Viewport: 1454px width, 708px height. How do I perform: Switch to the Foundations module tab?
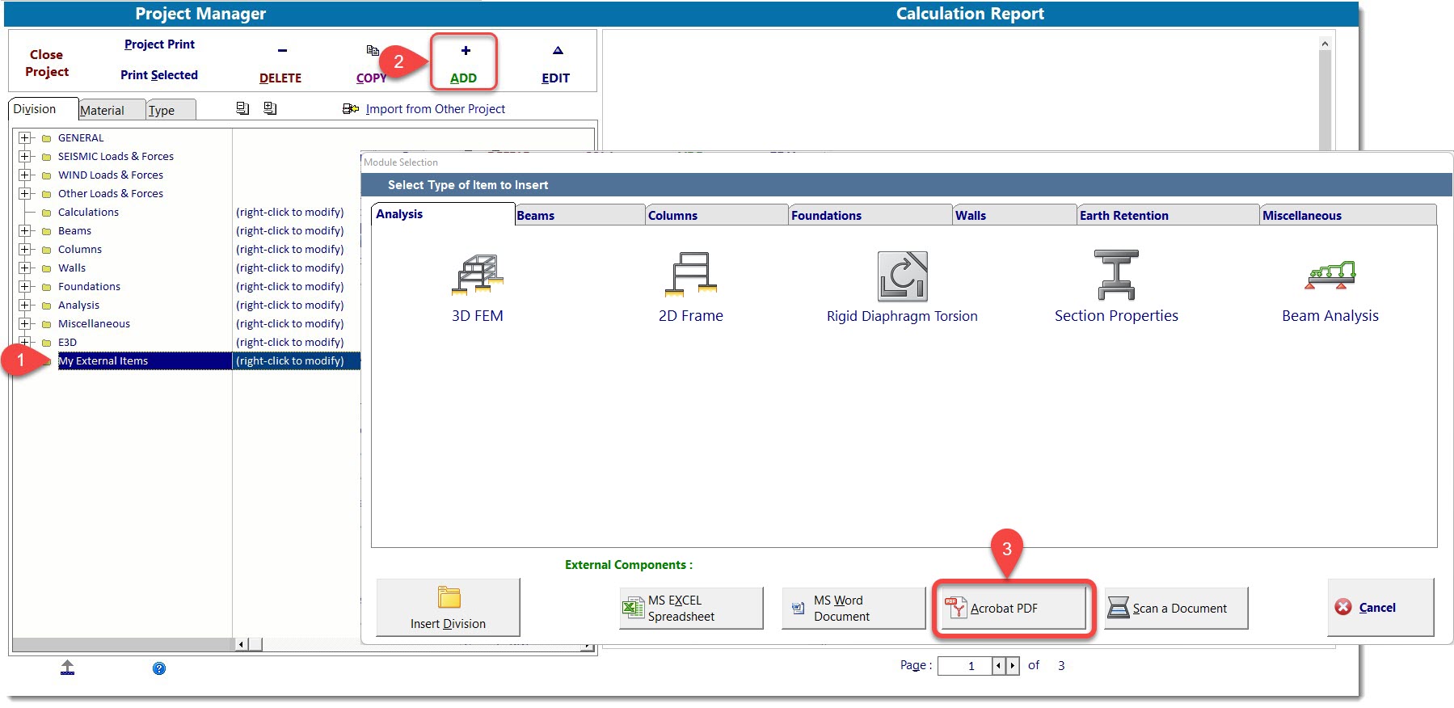826,216
